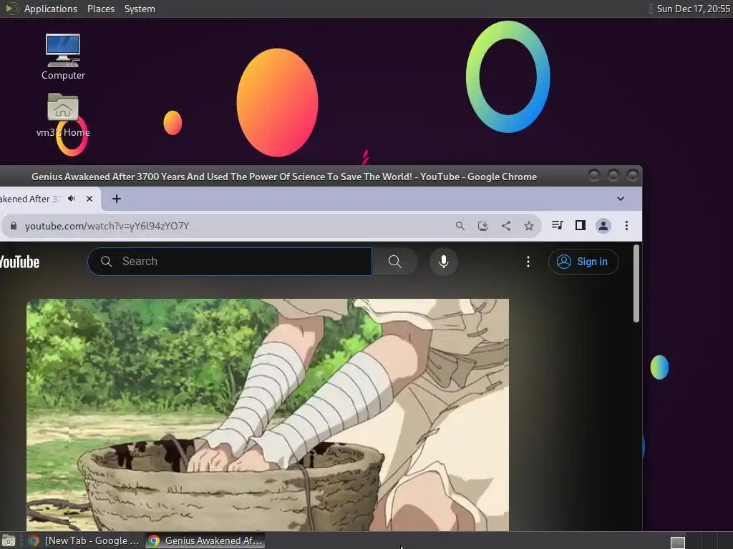Viewport: 733px width, 549px height.
Task: Maximize the Chrome window
Action: 613,176
